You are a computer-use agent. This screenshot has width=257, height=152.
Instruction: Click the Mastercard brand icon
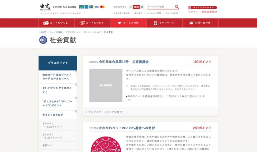point(102,7)
